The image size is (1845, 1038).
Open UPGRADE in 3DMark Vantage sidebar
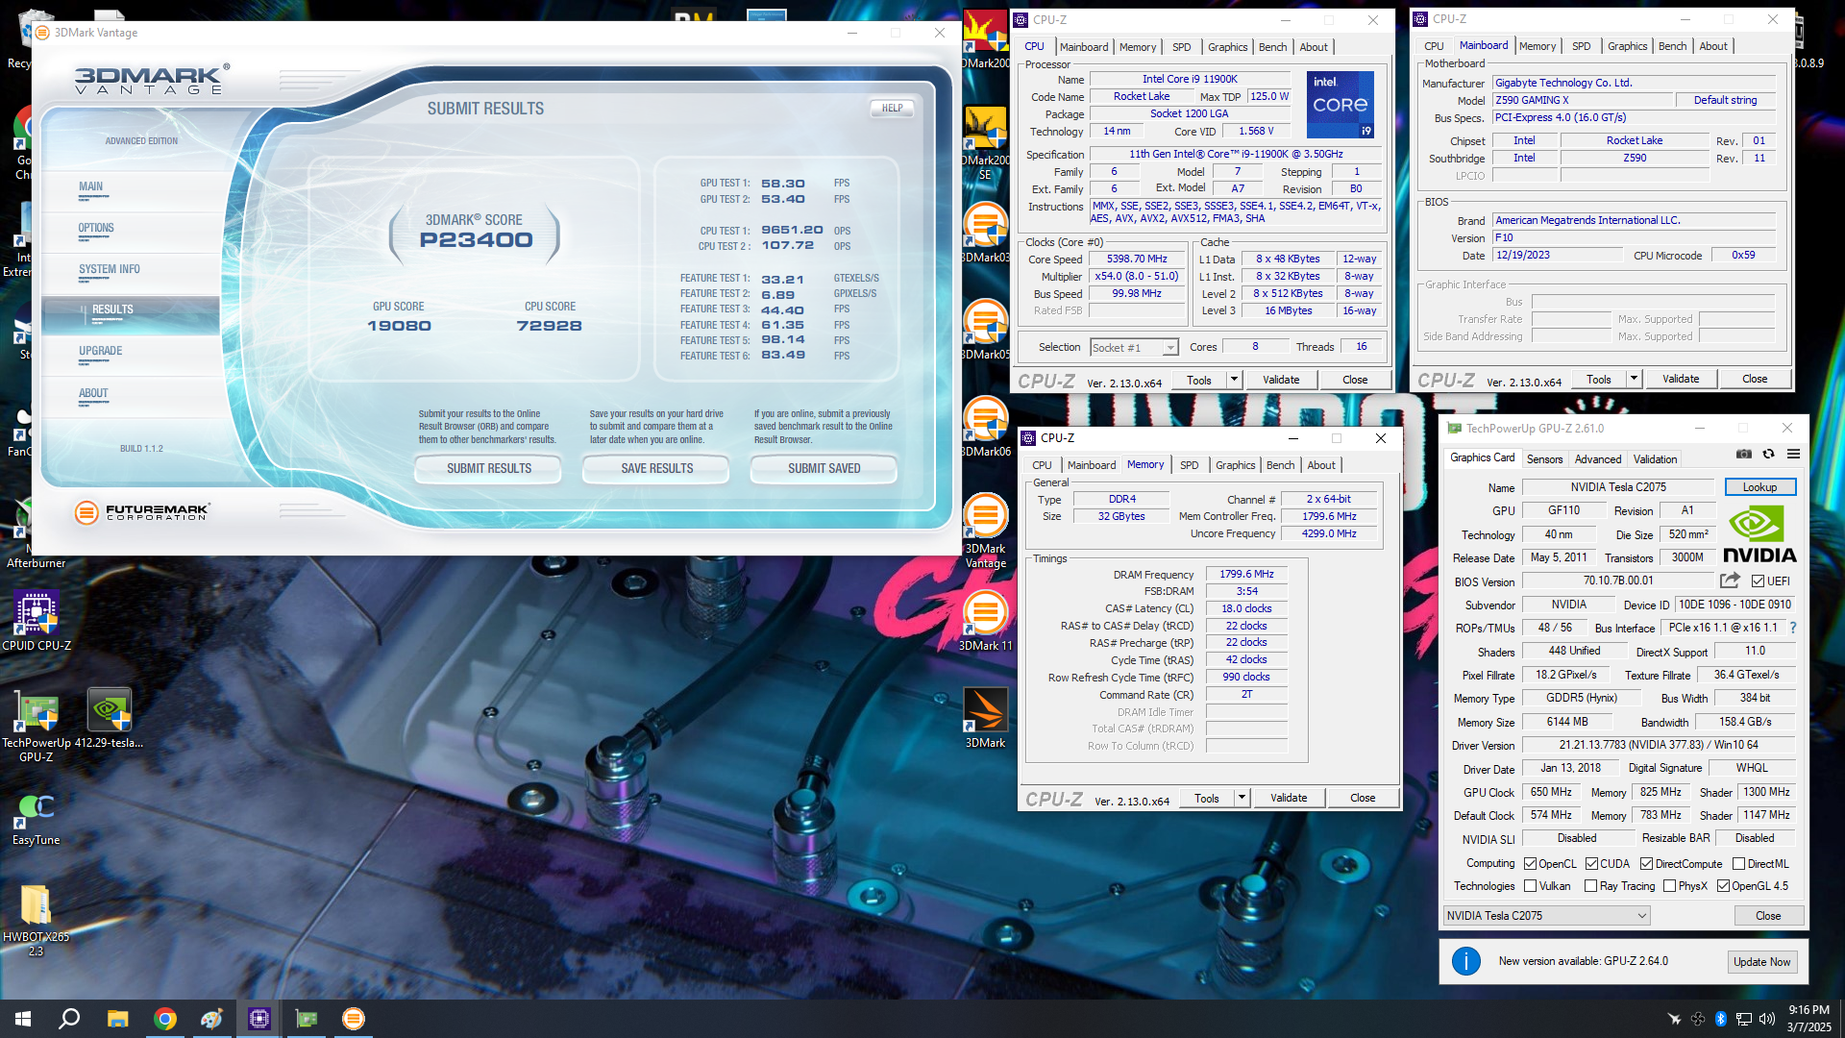101,351
